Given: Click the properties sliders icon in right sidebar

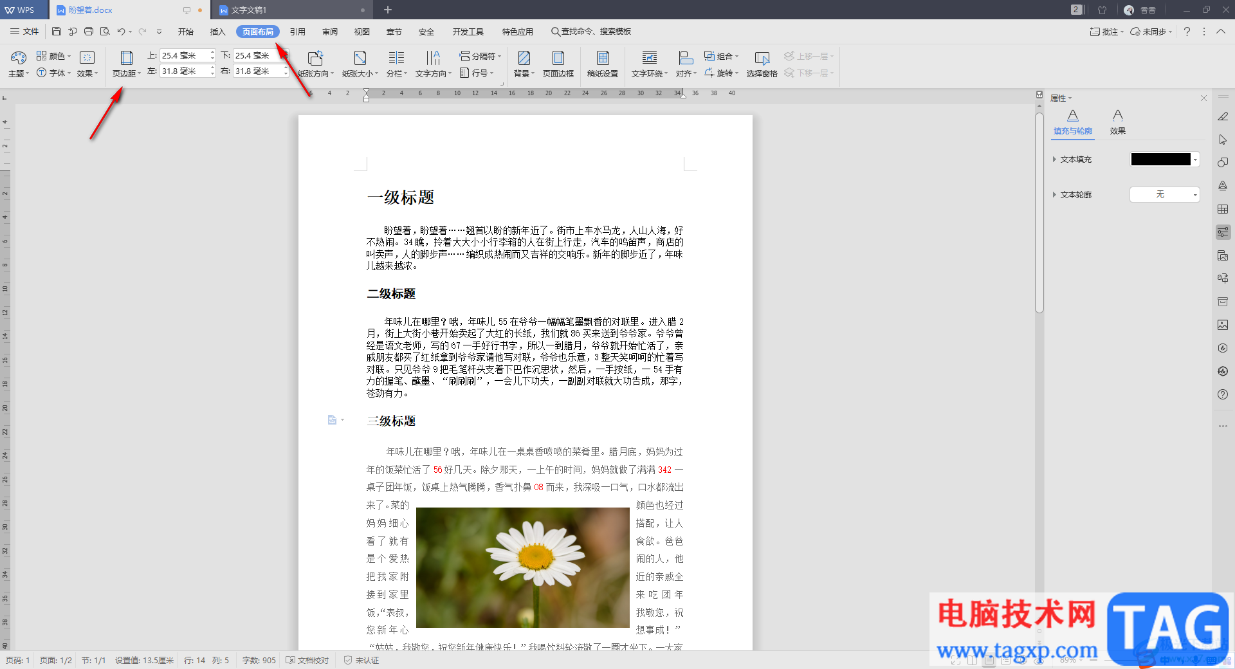Looking at the screenshot, I should click(1223, 232).
